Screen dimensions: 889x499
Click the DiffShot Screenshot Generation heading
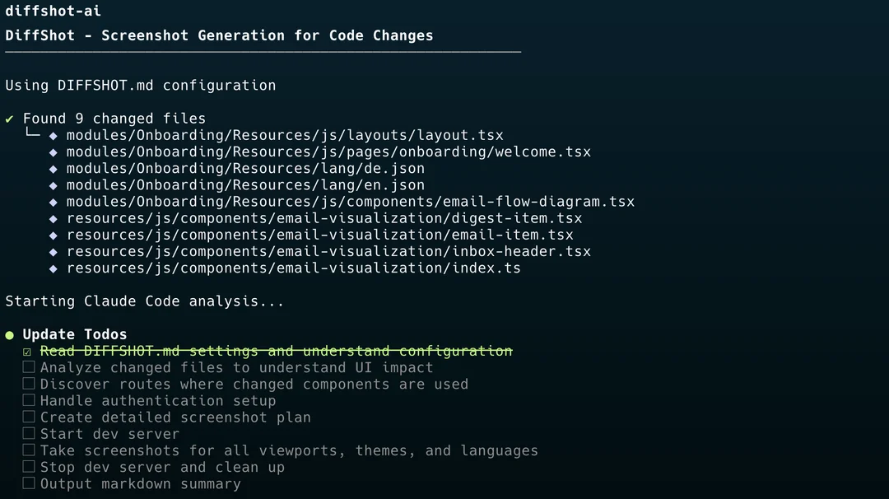click(219, 35)
